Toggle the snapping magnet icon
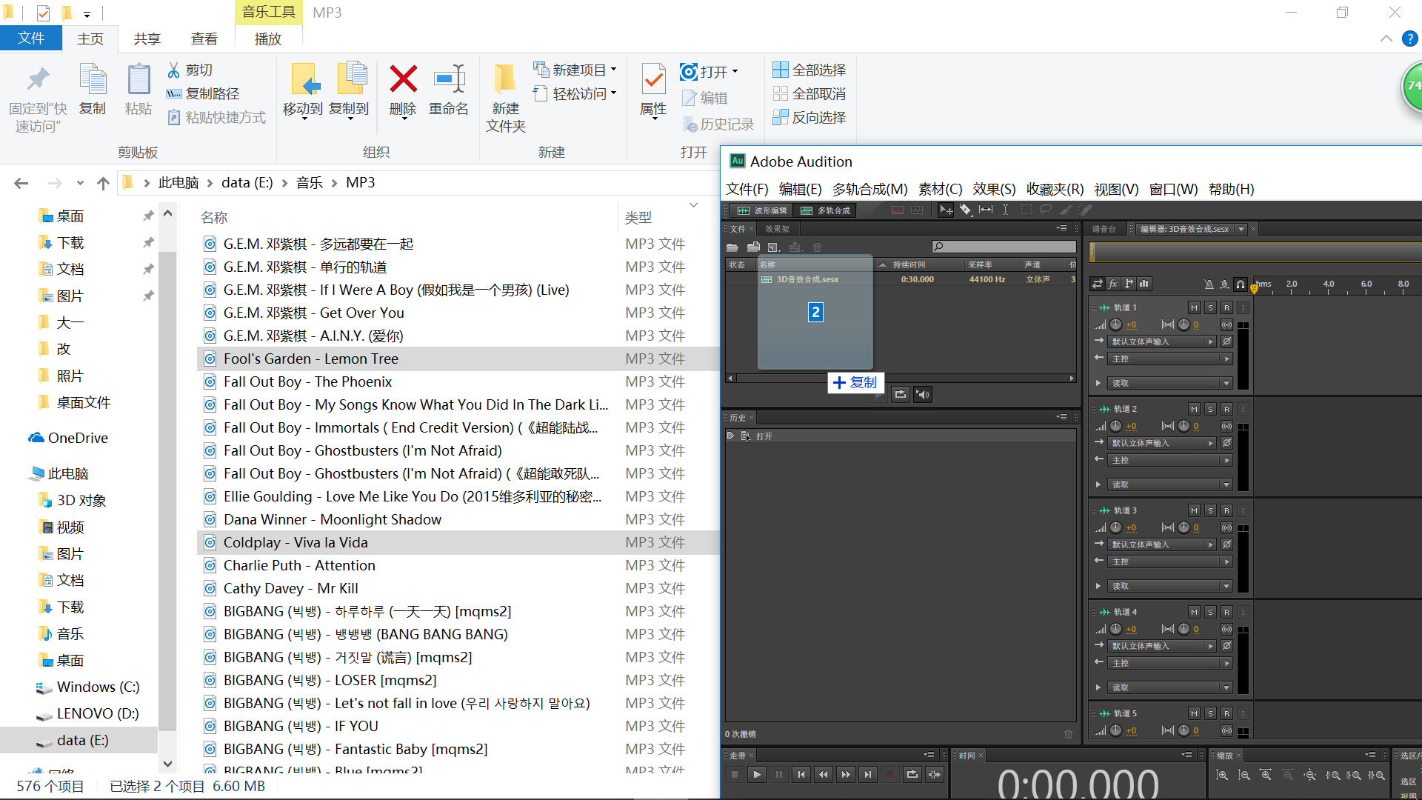 (x=1240, y=284)
